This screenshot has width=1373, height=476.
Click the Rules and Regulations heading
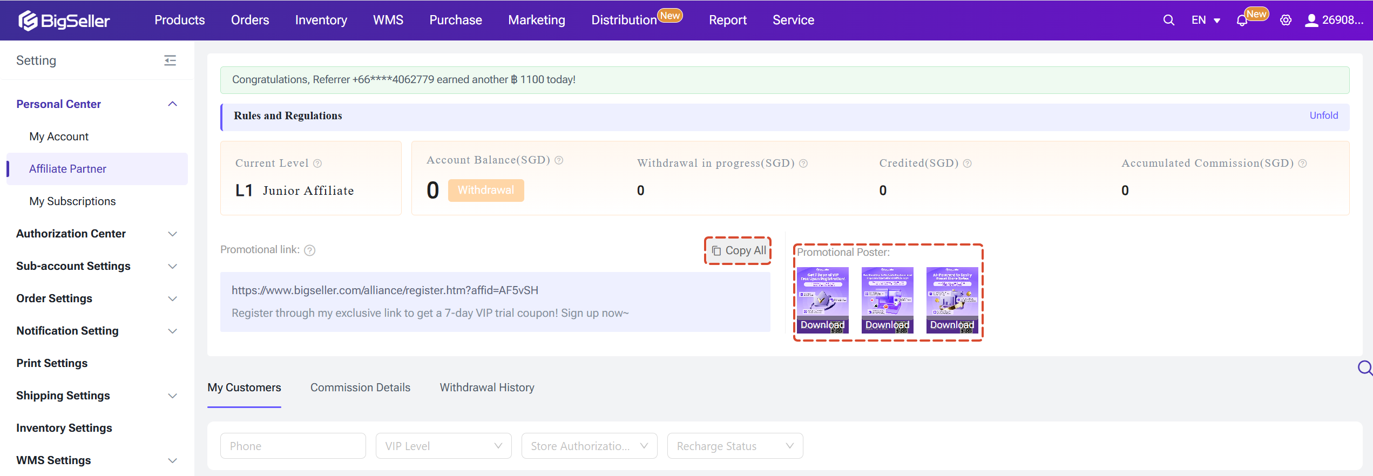288,115
